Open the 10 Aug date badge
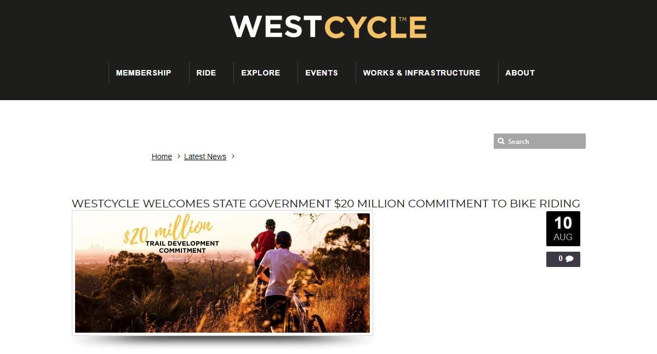Screen dimensions: 657x354 pyautogui.click(x=563, y=229)
